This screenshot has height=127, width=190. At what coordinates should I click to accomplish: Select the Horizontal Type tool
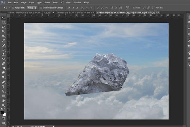pyautogui.click(x=3, y=87)
